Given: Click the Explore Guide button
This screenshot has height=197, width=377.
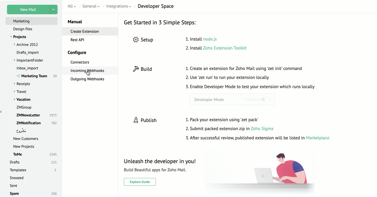Looking at the screenshot, I should (x=140, y=182).
